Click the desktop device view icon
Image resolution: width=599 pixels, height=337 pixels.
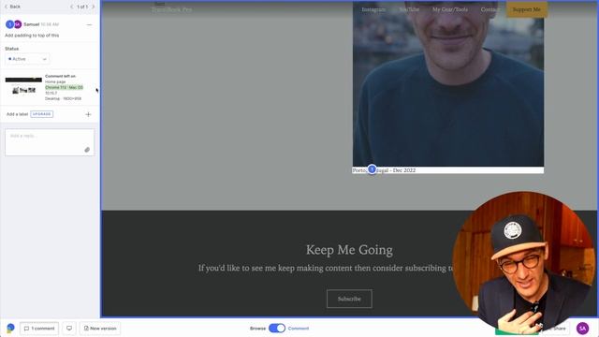click(x=69, y=329)
